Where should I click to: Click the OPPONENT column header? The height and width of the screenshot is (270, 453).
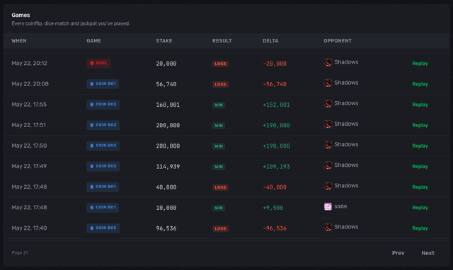coord(338,41)
